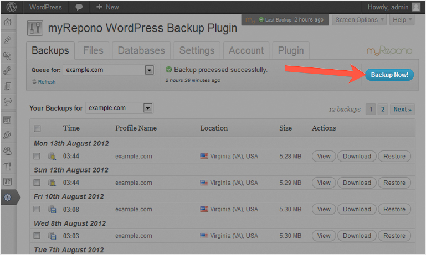This screenshot has height=255, width=426.
Task: Download the 13th August backup
Action: pos(357,156)
